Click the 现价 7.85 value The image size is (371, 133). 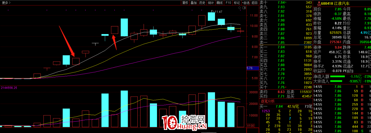pos(338,9)
